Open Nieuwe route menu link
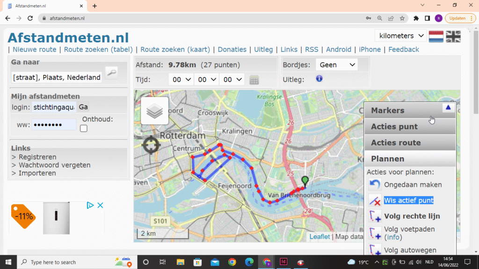Viewport: 479px width, 269px height. pos(35,50)
